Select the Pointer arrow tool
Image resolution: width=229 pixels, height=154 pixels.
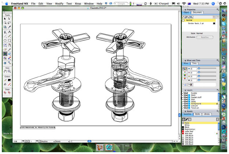pos(5,19)
